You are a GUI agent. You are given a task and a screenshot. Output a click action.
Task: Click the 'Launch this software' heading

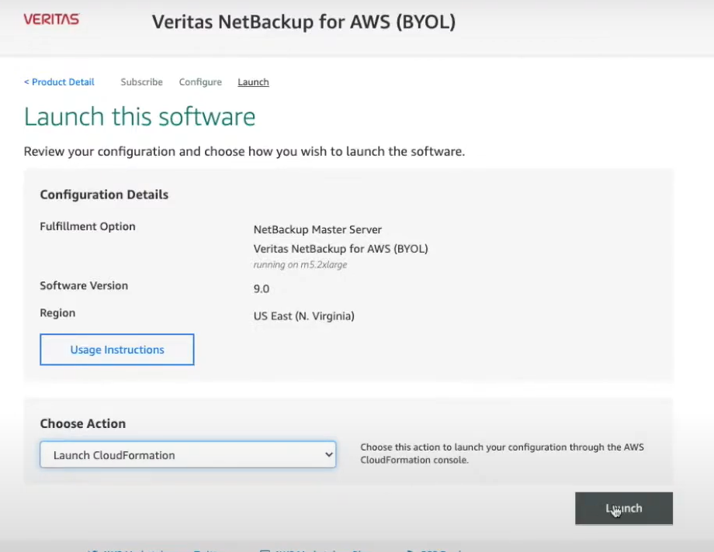point(140,116)
